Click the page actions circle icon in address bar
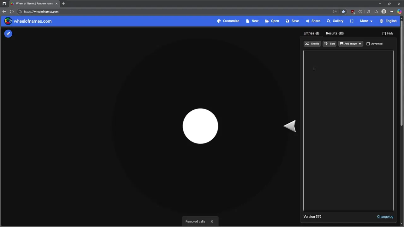The width and height of the screenshot is (404, 227). tap(335, 12)
